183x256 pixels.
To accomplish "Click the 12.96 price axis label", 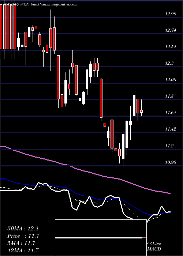I will pyautogui.click(x=171, y=14).
